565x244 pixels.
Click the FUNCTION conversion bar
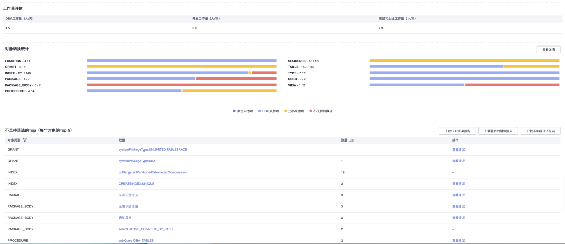(x=182, y=61)
